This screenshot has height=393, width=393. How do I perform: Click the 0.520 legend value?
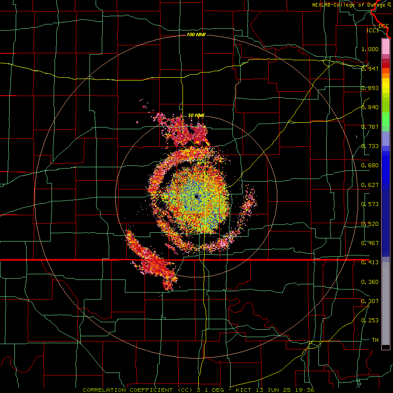click(370, 224)
